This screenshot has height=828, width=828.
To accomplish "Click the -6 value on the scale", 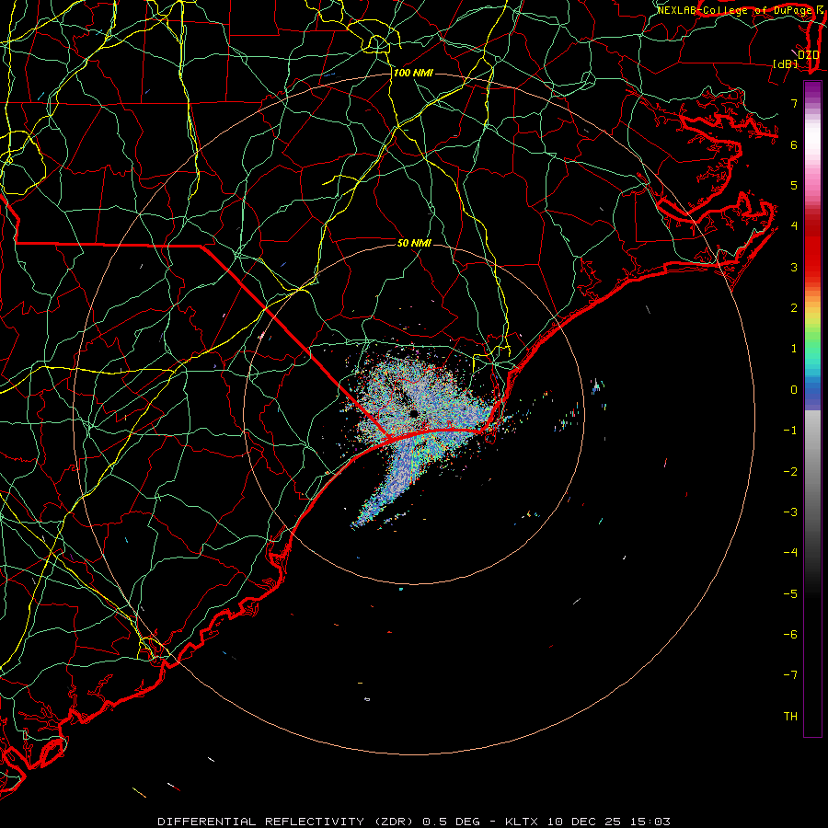I will [790, 635].
